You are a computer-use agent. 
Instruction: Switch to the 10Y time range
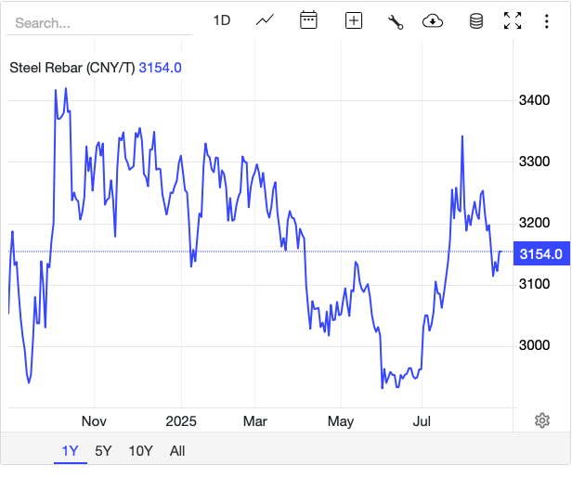tap(141, 451)
